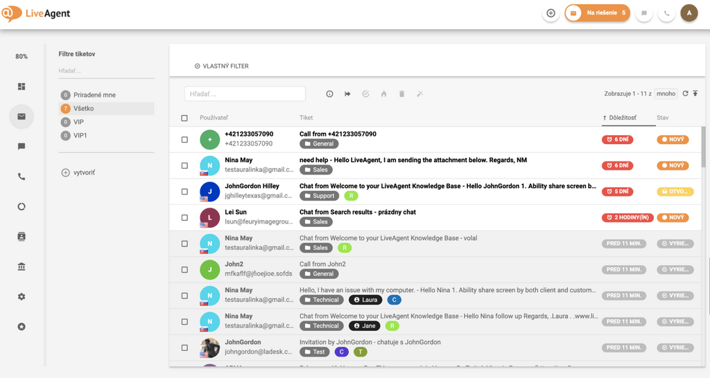Open 'Call from +421233057090' ticket
The image size is (710, 378).
[338, 134]
